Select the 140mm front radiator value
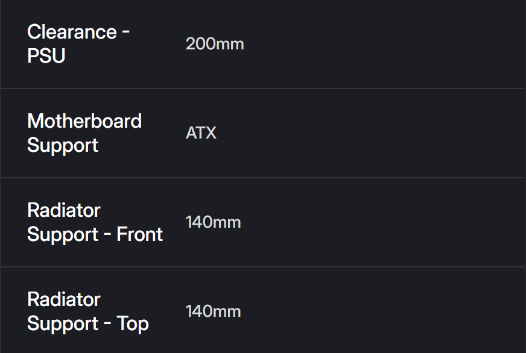Viewport: 526px width, 353px height. pos(213,222)
